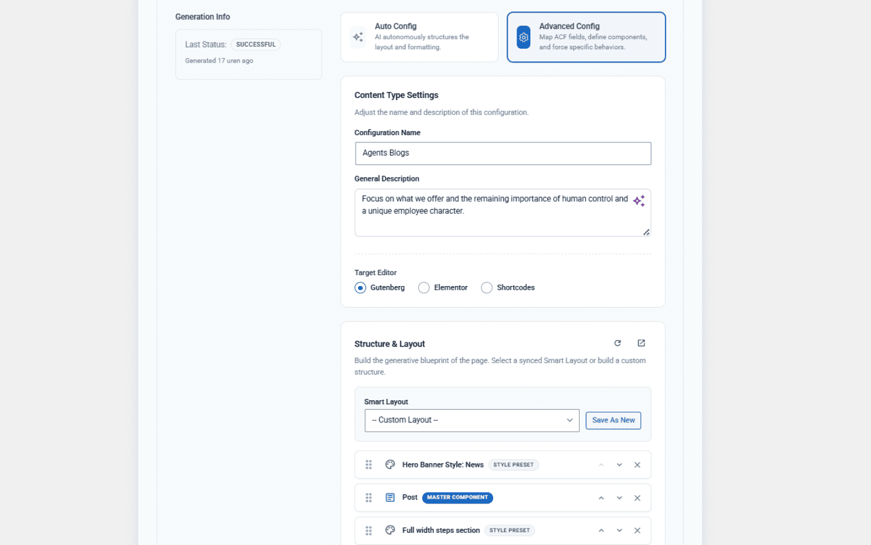The image size is (871, 545).
Task: Click the Advanced Config gear icon
Action: (x=524, y=37)
